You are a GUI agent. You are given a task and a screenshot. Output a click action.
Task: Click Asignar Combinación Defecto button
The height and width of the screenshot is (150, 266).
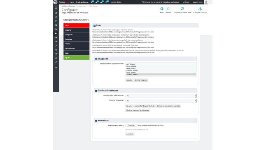pyautogui.click(x=145, y=106)
